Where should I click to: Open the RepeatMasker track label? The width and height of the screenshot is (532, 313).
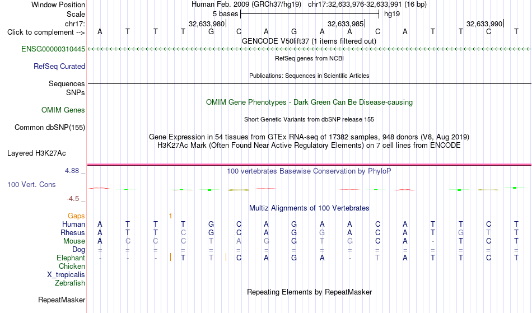click(62, 300)
